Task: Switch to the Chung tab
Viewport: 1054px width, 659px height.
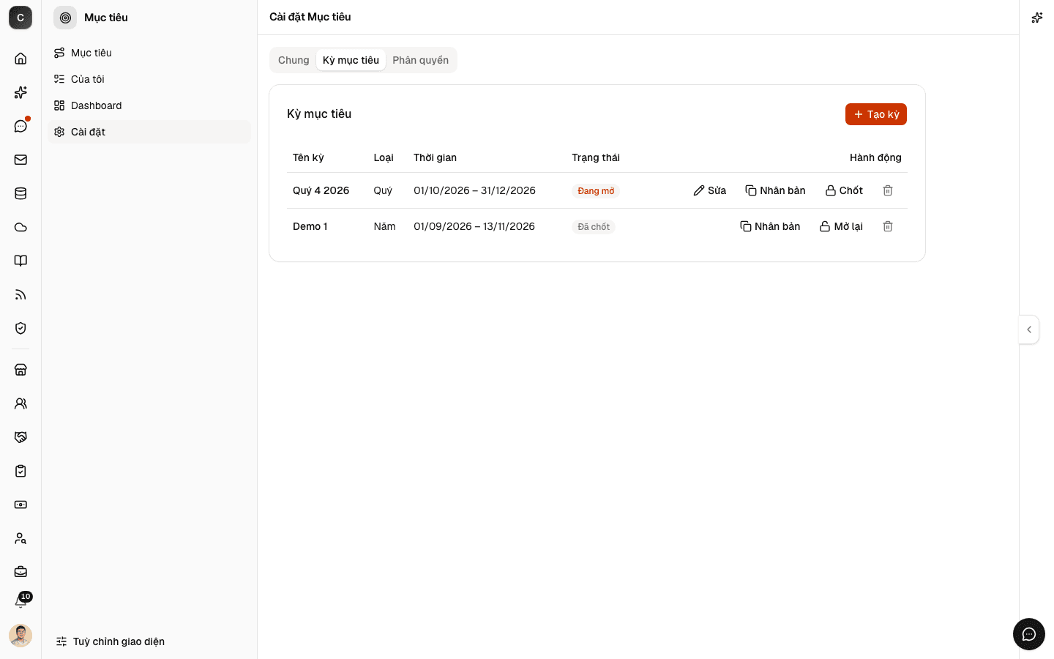Action: [x=294, y=60]
